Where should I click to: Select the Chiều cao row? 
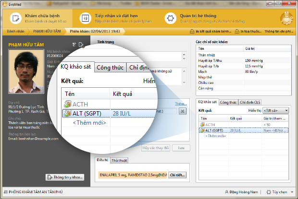[244, 82]
